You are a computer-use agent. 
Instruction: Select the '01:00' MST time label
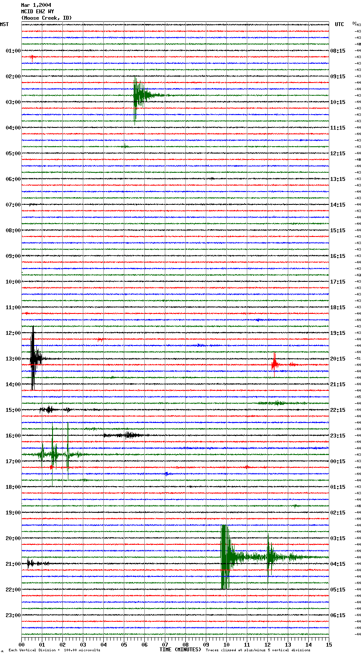[x=13, y=51]
